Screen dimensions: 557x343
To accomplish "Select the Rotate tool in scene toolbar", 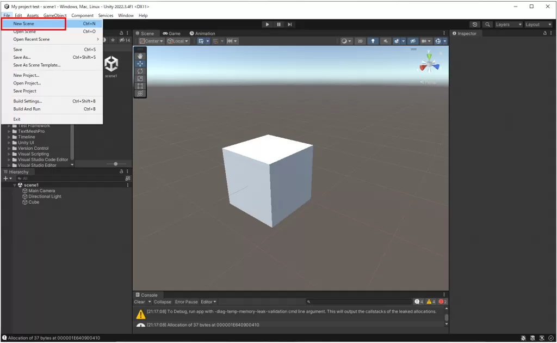I will click(x=140, y=71).
